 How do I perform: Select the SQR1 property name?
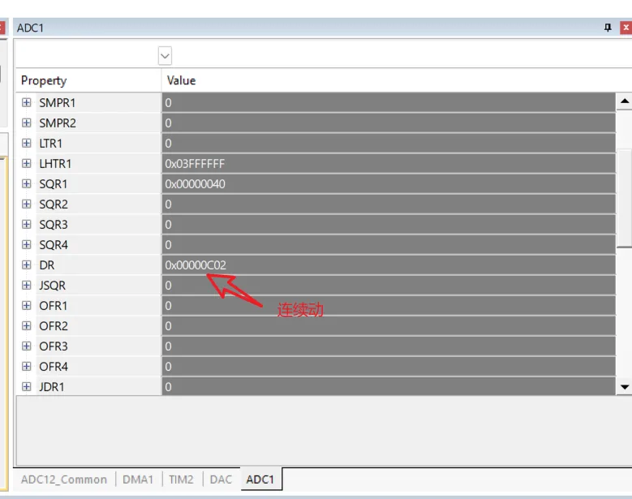click(x=54, y=184)
